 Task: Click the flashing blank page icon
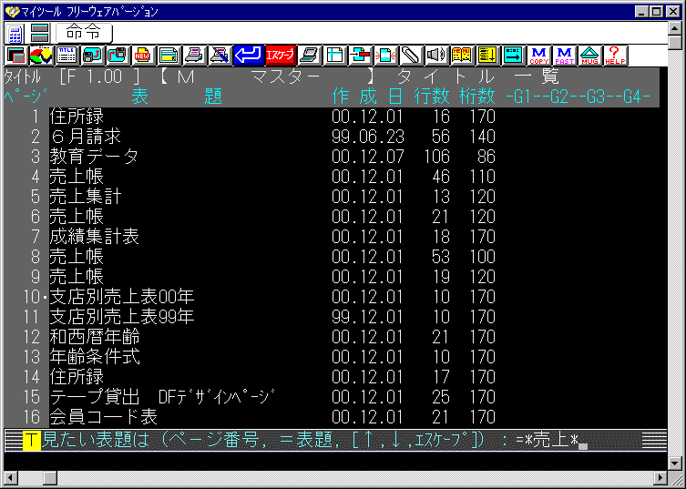pos(386,56)
